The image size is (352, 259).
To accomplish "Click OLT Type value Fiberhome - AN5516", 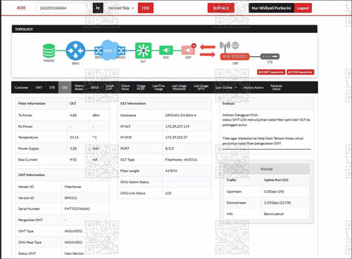I will click(181, 160).
